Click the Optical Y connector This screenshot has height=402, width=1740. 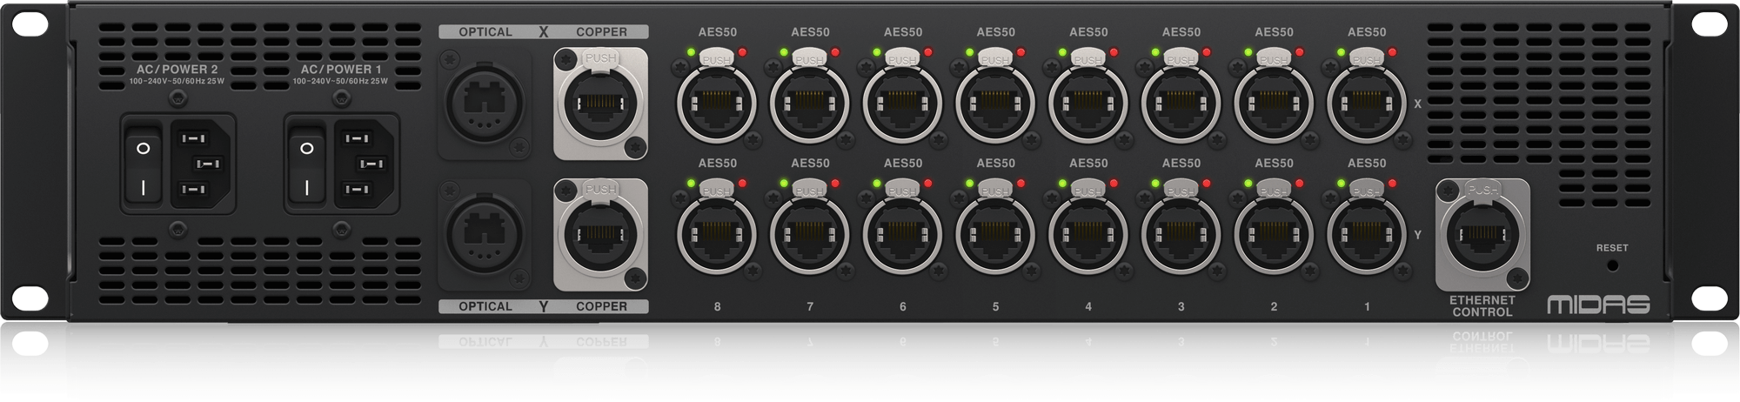coord(485,233)
